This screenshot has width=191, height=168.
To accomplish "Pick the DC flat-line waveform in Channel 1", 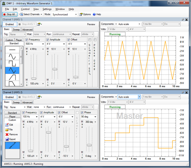I will (12, 50).
